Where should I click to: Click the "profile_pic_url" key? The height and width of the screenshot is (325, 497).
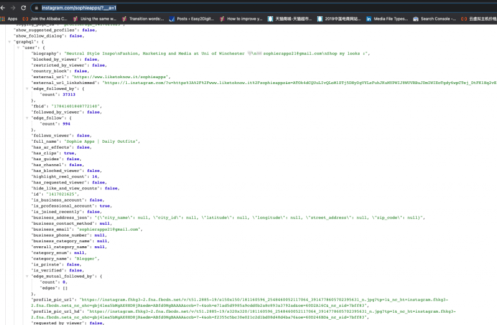(x=53, y=300)
